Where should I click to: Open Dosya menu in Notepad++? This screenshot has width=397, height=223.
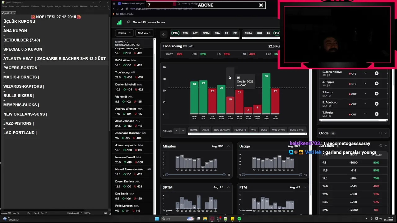(4, 6)
